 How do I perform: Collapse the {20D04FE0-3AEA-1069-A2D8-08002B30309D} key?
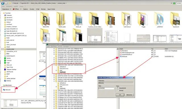tap(54, 81)
